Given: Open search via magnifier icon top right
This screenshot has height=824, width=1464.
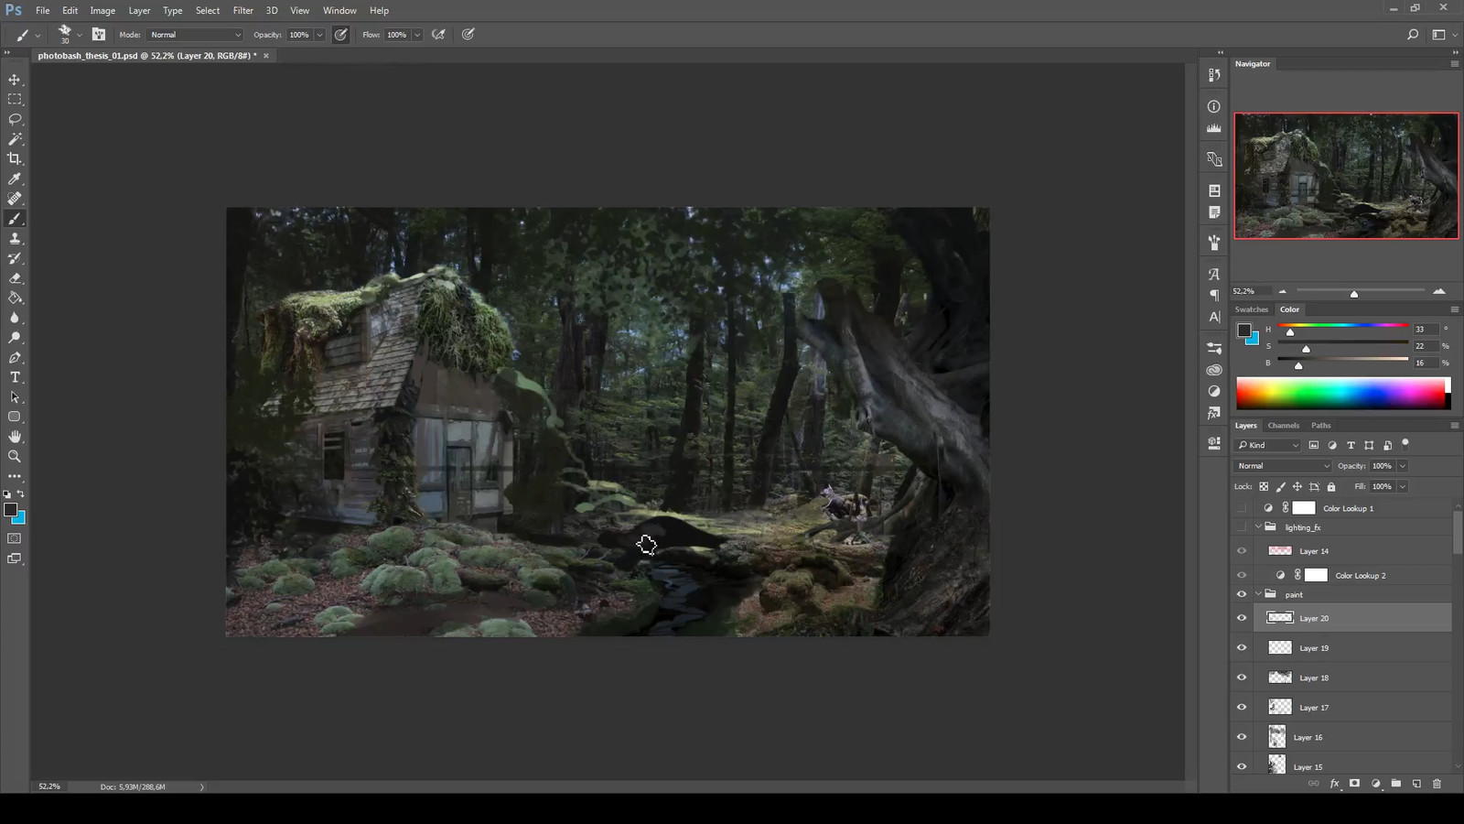Looking at the screenshot, I should click(1413, 35).
